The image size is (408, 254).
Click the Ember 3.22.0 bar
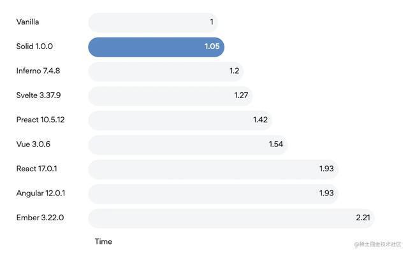coord(231,218)
